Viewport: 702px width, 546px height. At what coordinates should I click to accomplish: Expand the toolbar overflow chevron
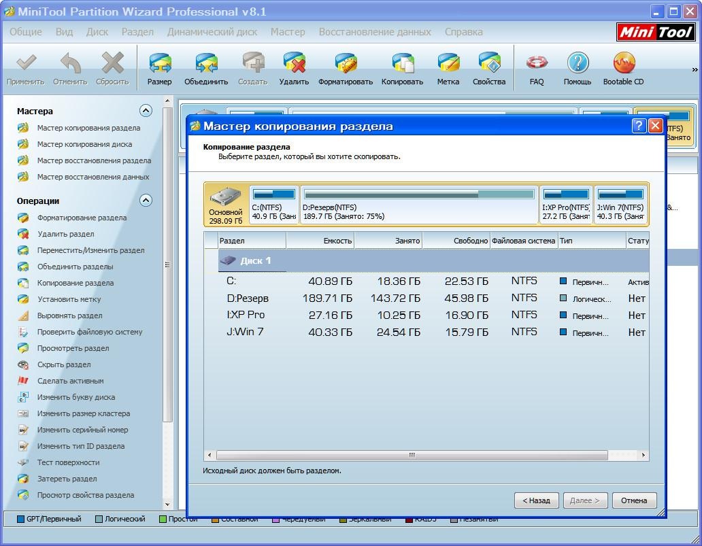[695, 69]
